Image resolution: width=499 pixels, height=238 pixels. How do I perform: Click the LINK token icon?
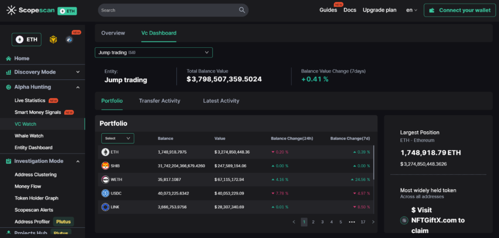pos(105,207)
